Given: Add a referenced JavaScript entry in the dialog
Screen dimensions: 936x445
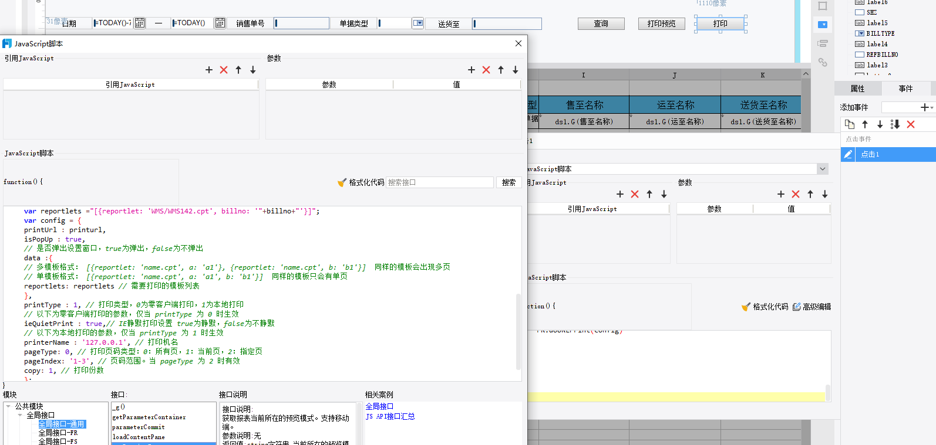Looking at the screenshot, I should click(209, 70).
